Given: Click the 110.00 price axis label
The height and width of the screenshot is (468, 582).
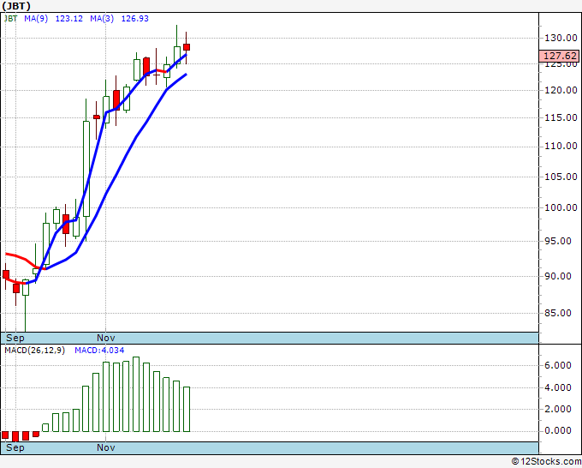Looking at the screenshot, I should (561, 146).
